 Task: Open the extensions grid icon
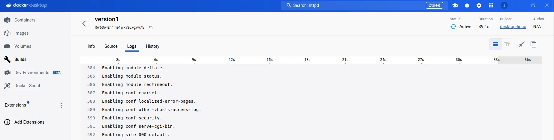point(491,5)
